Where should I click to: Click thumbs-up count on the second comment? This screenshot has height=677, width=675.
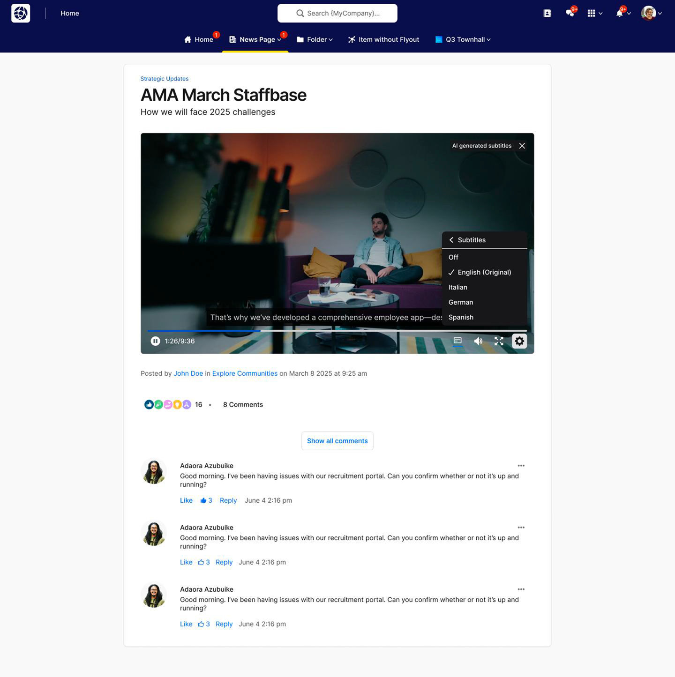[x=204, y=562]
